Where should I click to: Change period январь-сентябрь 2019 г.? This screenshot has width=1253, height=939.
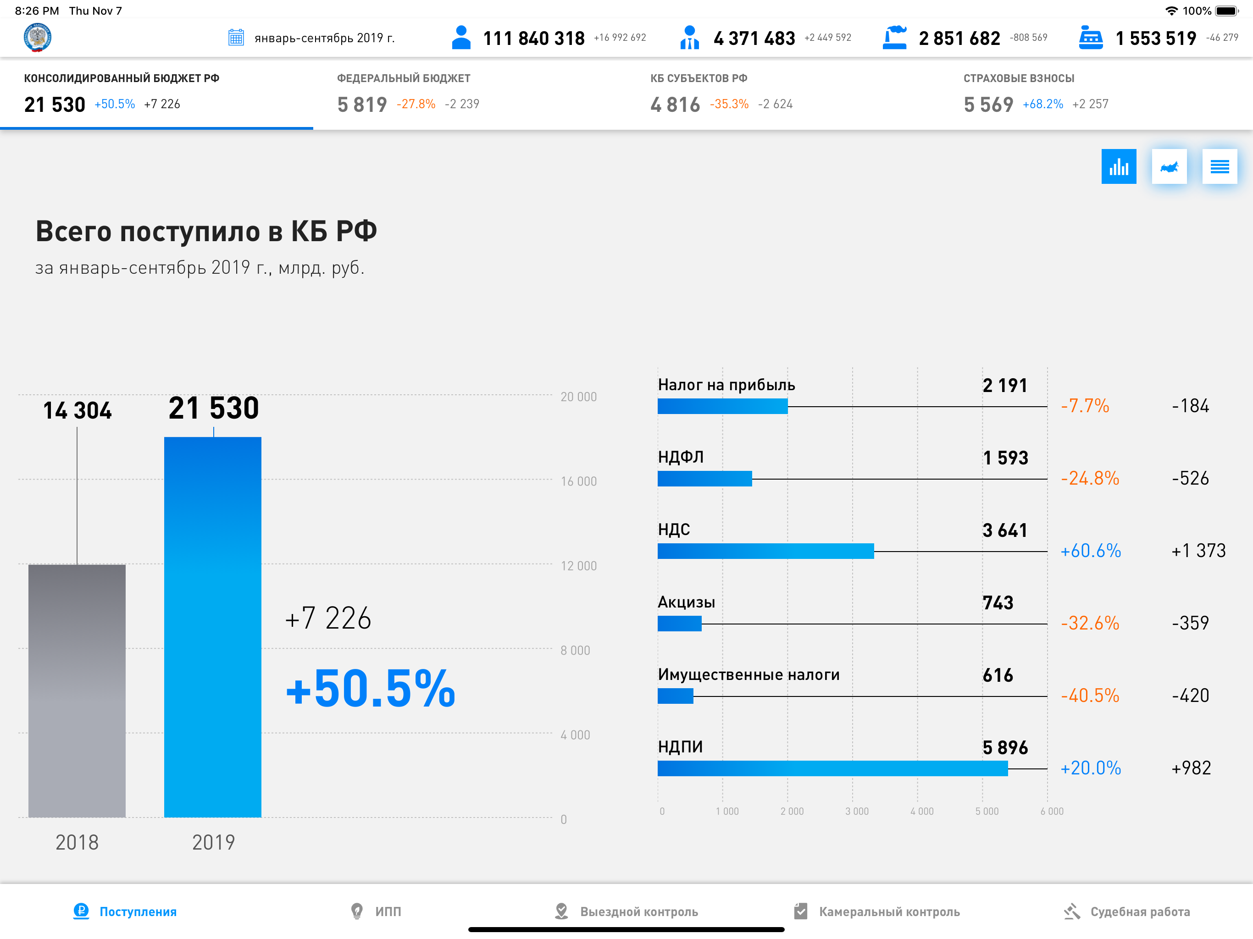(325, 38)
